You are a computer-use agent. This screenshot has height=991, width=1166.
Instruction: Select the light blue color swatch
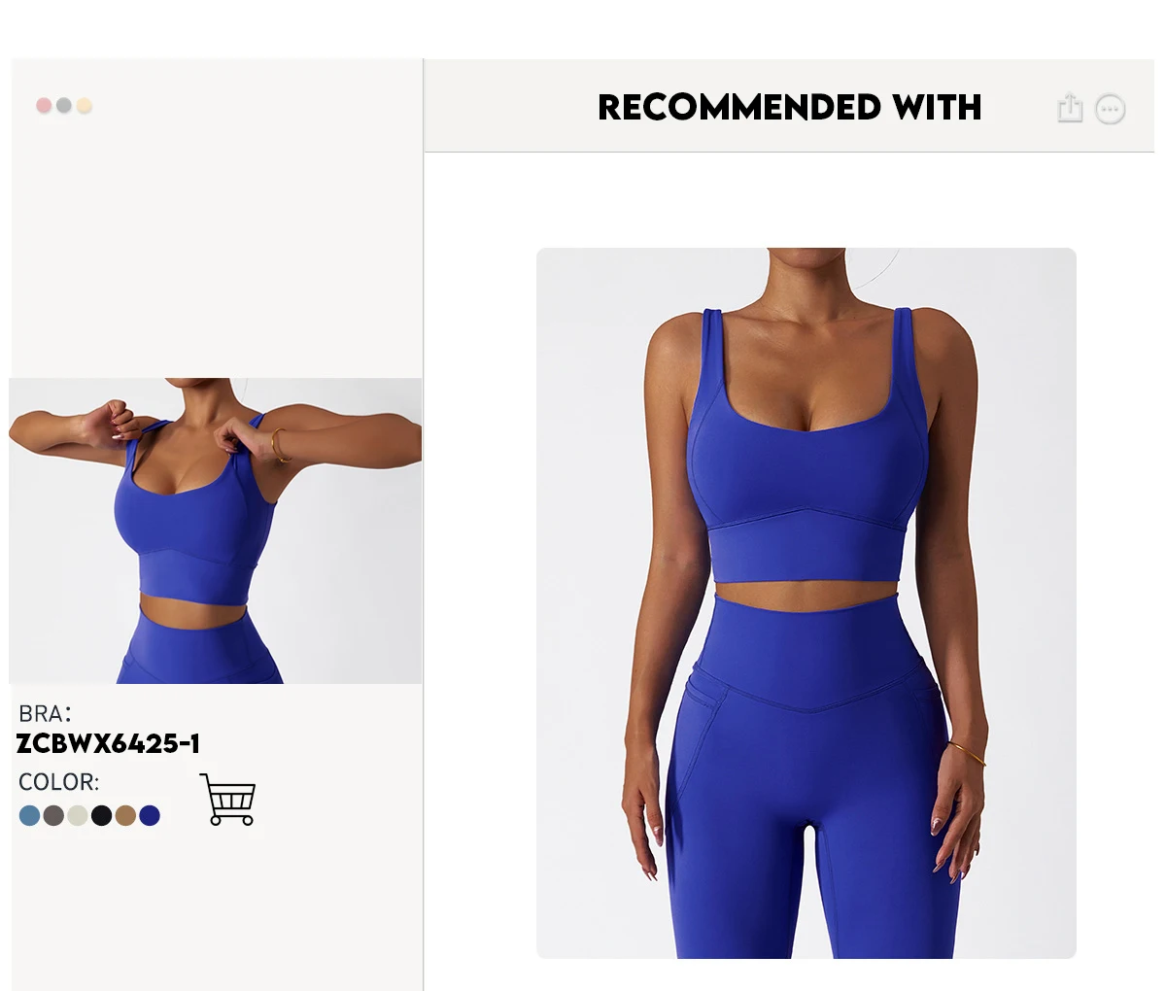[29, 815]
